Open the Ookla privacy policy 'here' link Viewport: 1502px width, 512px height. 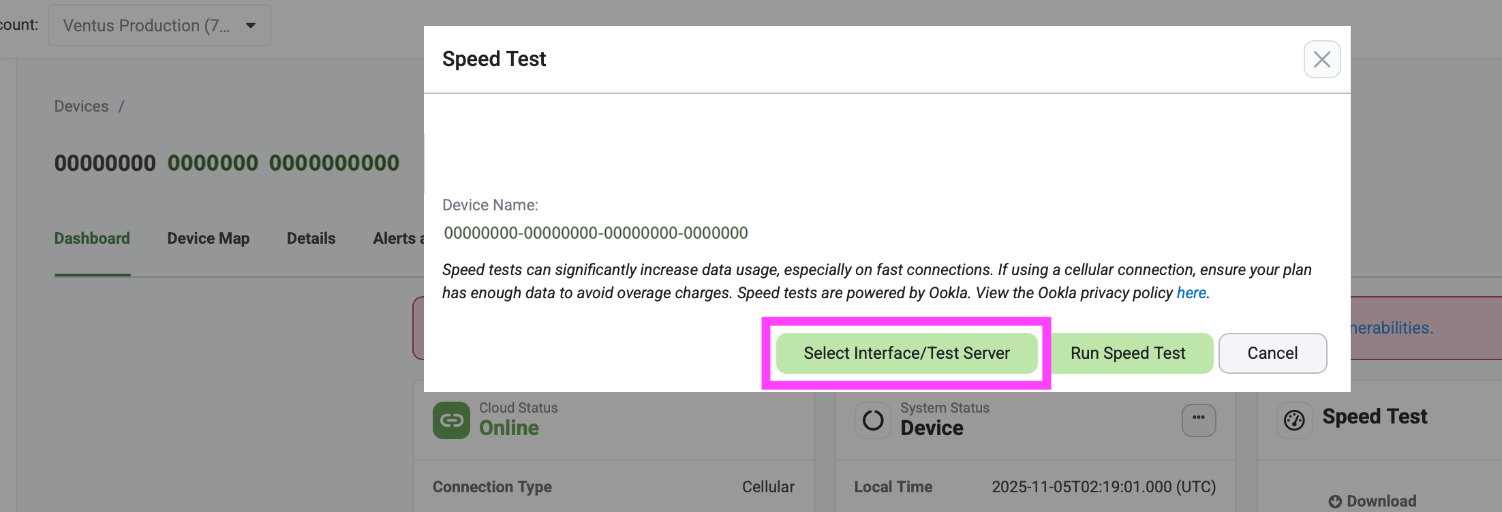[1191, 293]
